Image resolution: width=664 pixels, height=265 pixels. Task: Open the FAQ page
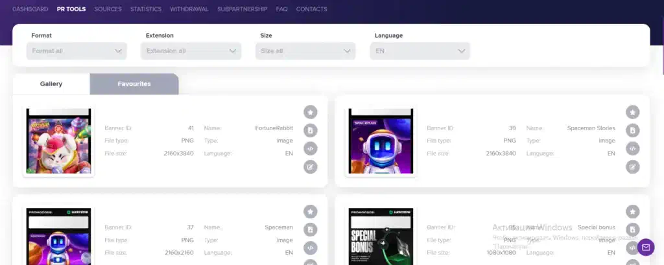281,9
